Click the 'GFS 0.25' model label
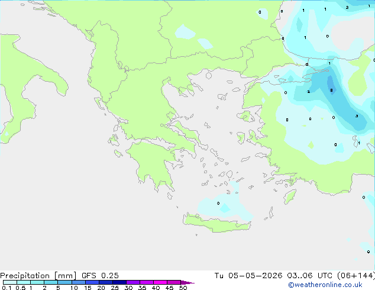 [100, 276]
